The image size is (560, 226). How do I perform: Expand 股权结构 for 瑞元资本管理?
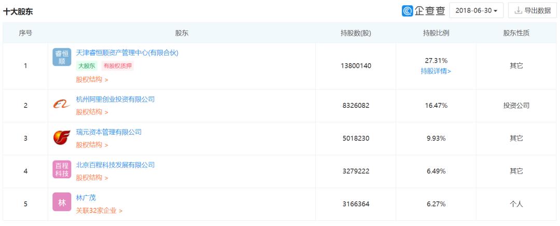pos(92,145)
